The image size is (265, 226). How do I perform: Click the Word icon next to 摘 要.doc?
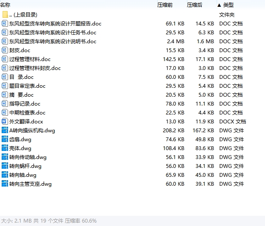pos(5,95)
